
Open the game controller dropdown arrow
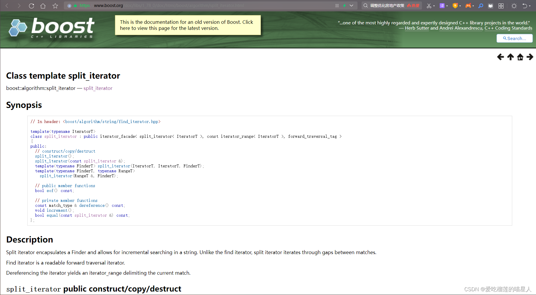click(x=473, y=6)
